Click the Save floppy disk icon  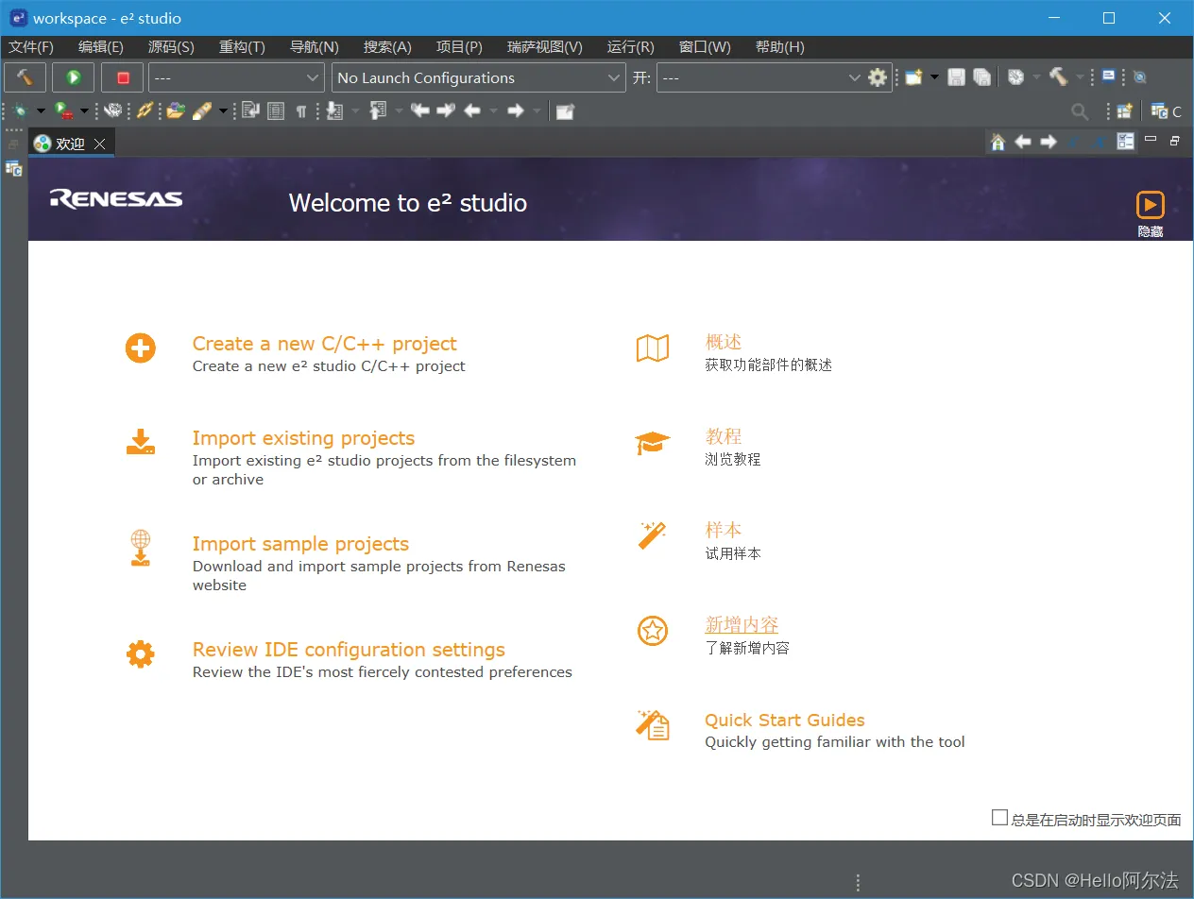pyautogui.click(x=957, y=77)
